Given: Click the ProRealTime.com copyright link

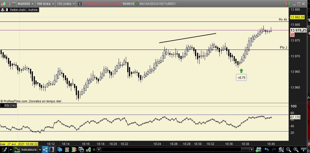Looking at the screenshot, I should [x=14, y=101].
